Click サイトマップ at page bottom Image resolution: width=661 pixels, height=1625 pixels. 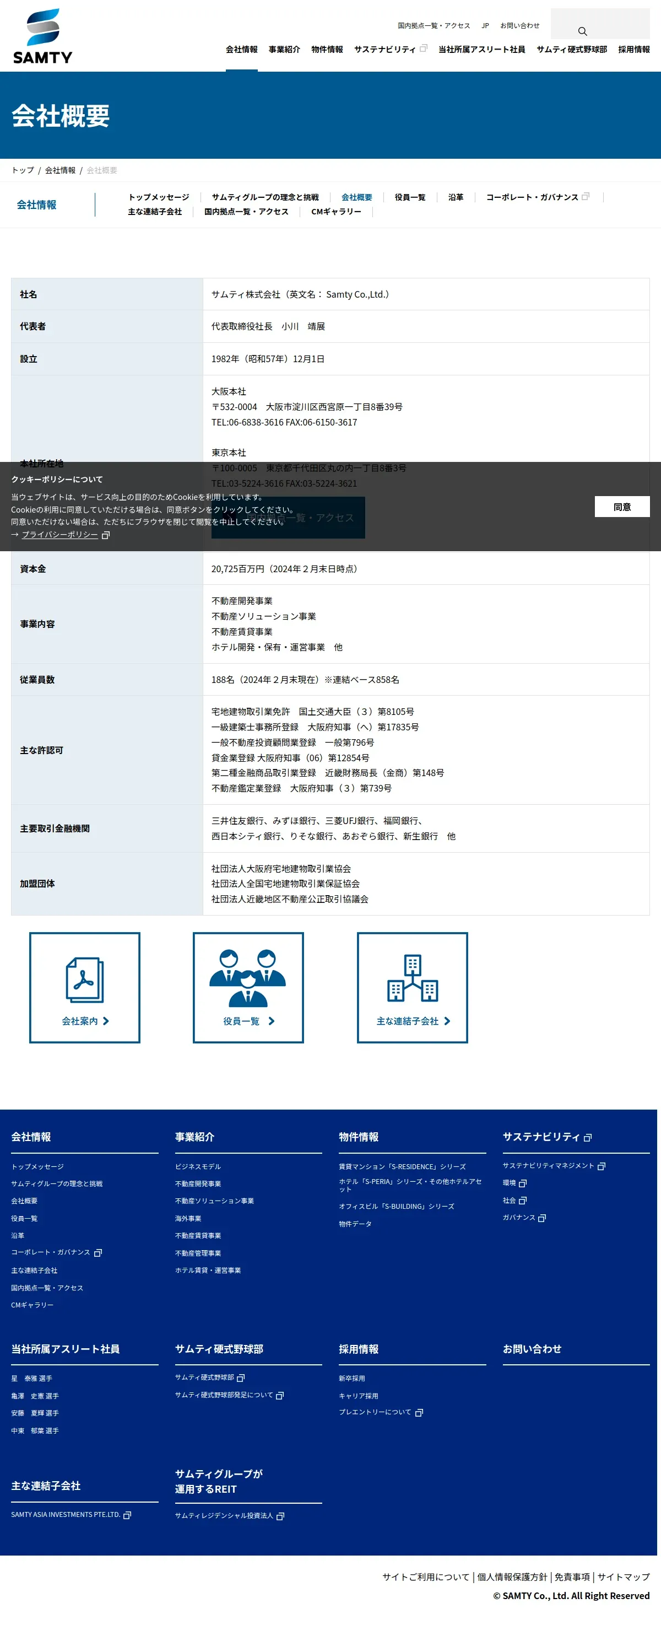tap(623, 1577)
